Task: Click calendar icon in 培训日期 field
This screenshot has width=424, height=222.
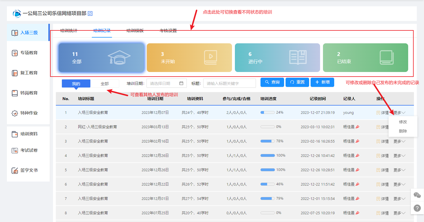Action: pos(181,83)
